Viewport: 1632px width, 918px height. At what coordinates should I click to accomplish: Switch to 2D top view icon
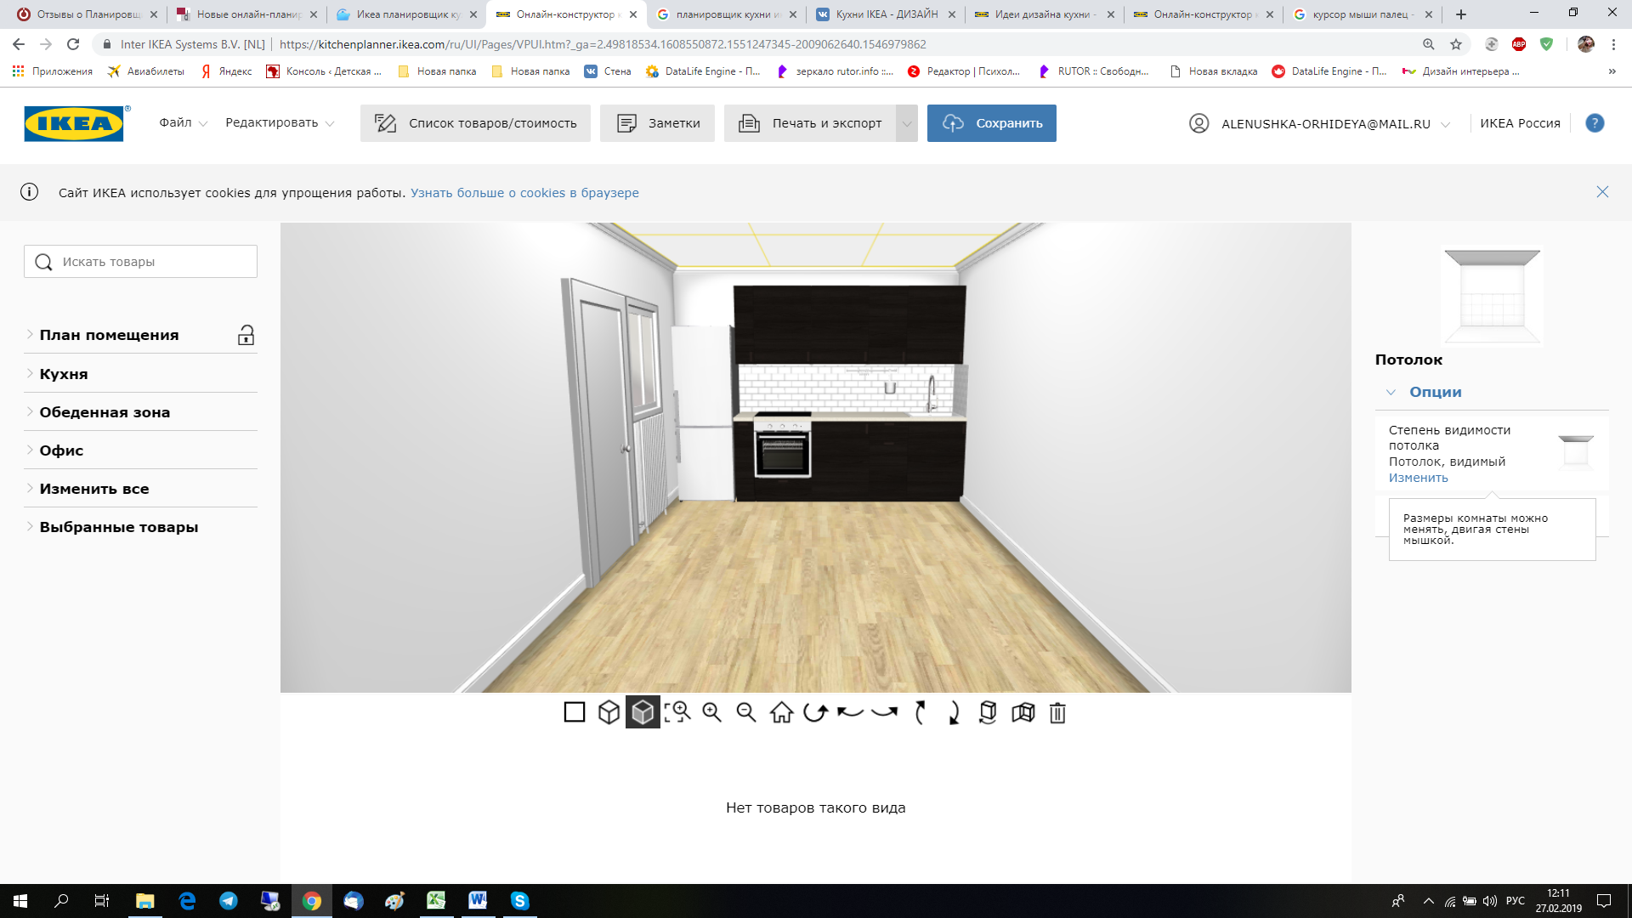575,712
